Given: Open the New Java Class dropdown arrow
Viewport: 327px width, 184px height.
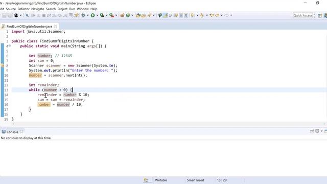Looking at the screenshot, I should click(132, 15).
